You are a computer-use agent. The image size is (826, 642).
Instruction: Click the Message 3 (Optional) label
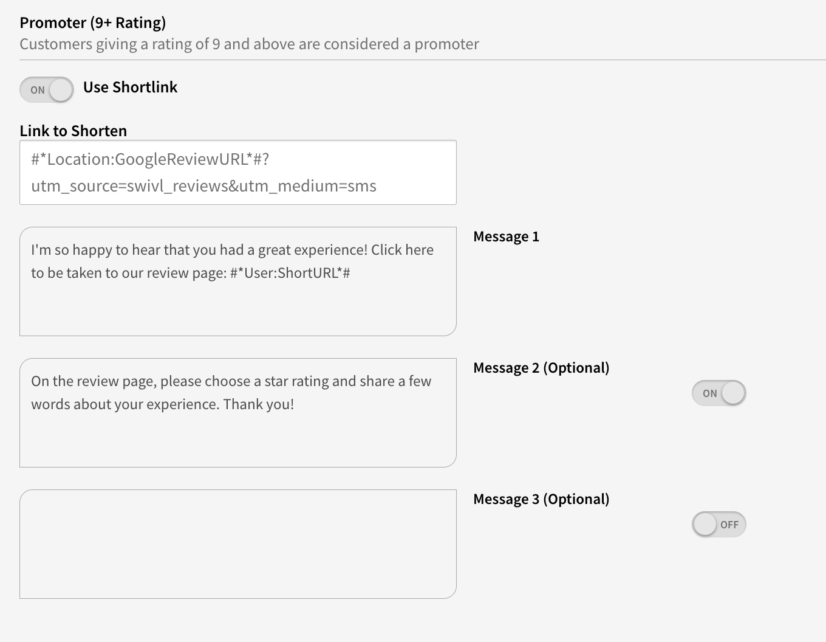click(x=541, y=499)
